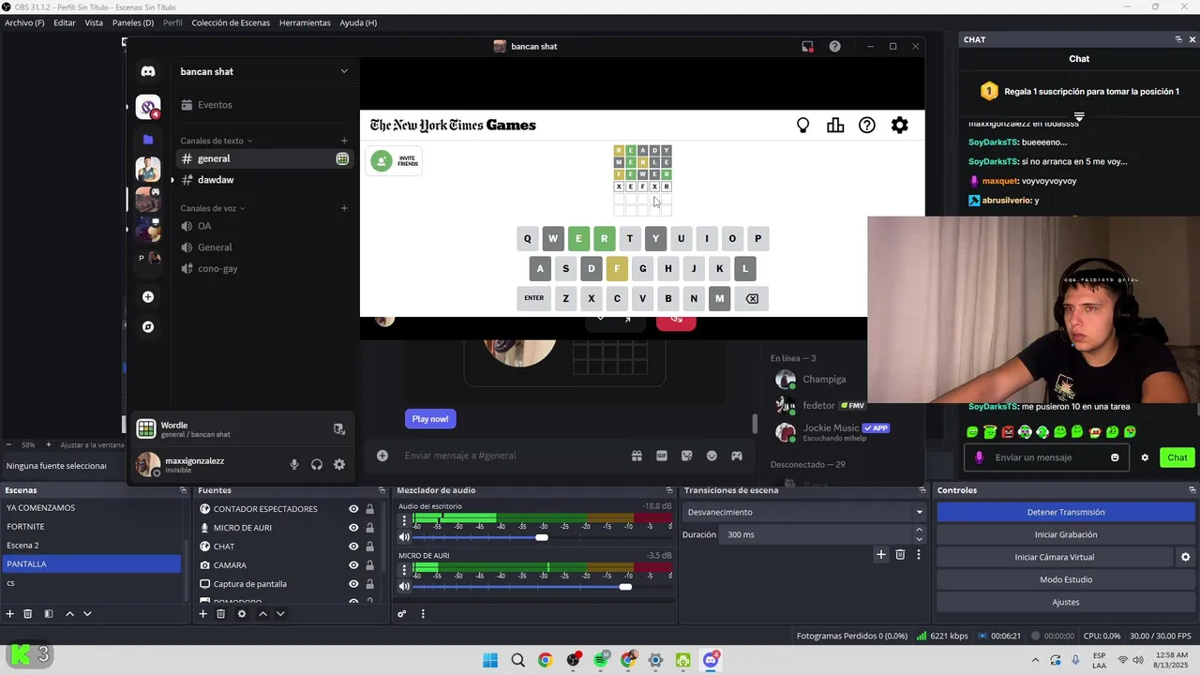Click Discord message attachment plus icon
The height and width of the screenshot is (675, 1200).
point(382,456)
